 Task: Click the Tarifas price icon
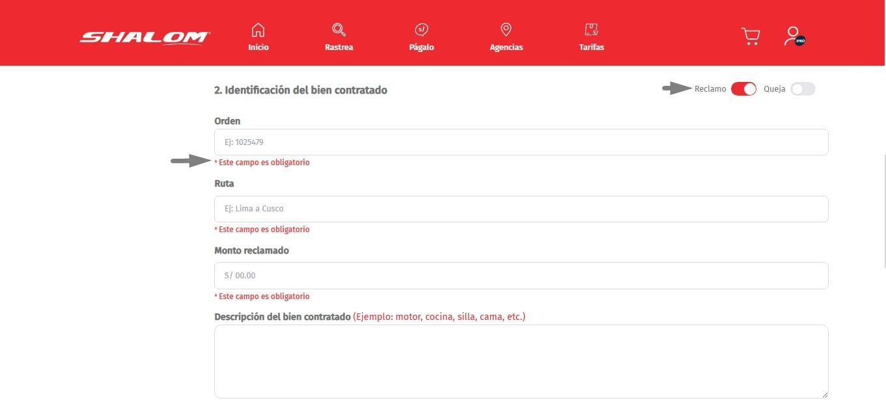click(591, 30)
